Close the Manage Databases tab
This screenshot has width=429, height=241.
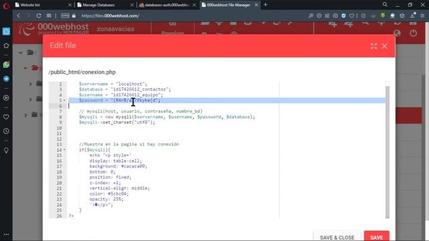(x=132, y=5)
